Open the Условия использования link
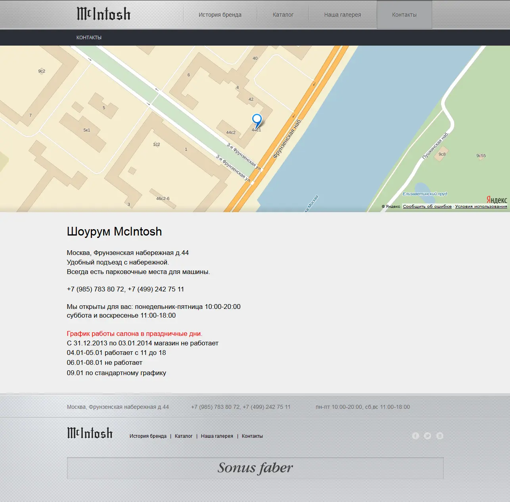 tap(481, 207)
